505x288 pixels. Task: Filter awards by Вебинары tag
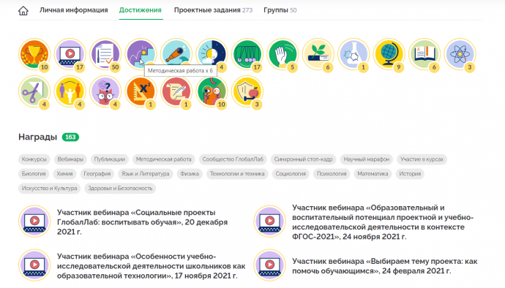(x=70, y=159)
